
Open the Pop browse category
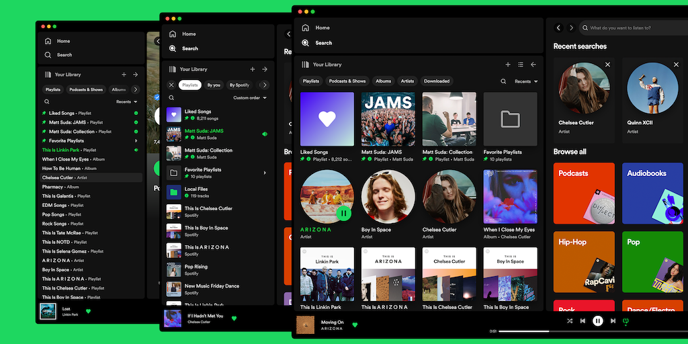(652, 262)
